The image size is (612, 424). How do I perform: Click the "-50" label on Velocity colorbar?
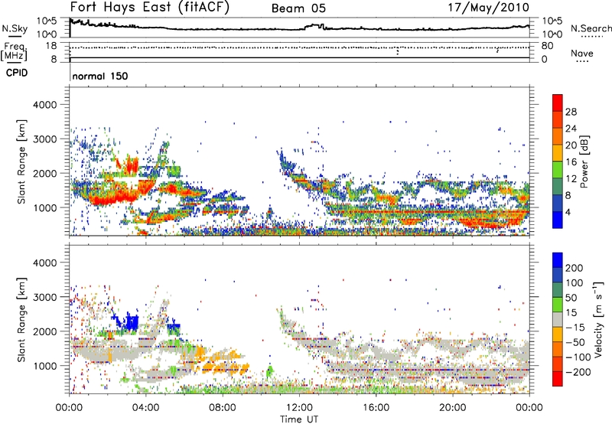pyautogui.click(x=575, y=342)
